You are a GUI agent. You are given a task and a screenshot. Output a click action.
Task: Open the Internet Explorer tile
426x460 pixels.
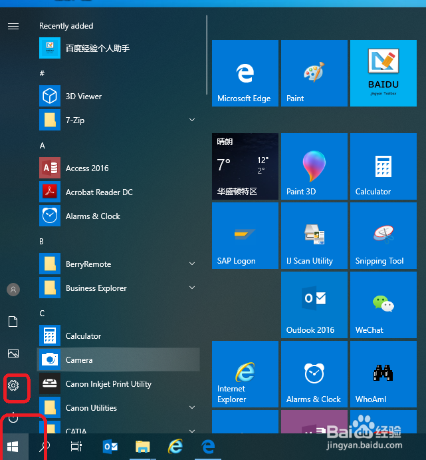(245, 374)
